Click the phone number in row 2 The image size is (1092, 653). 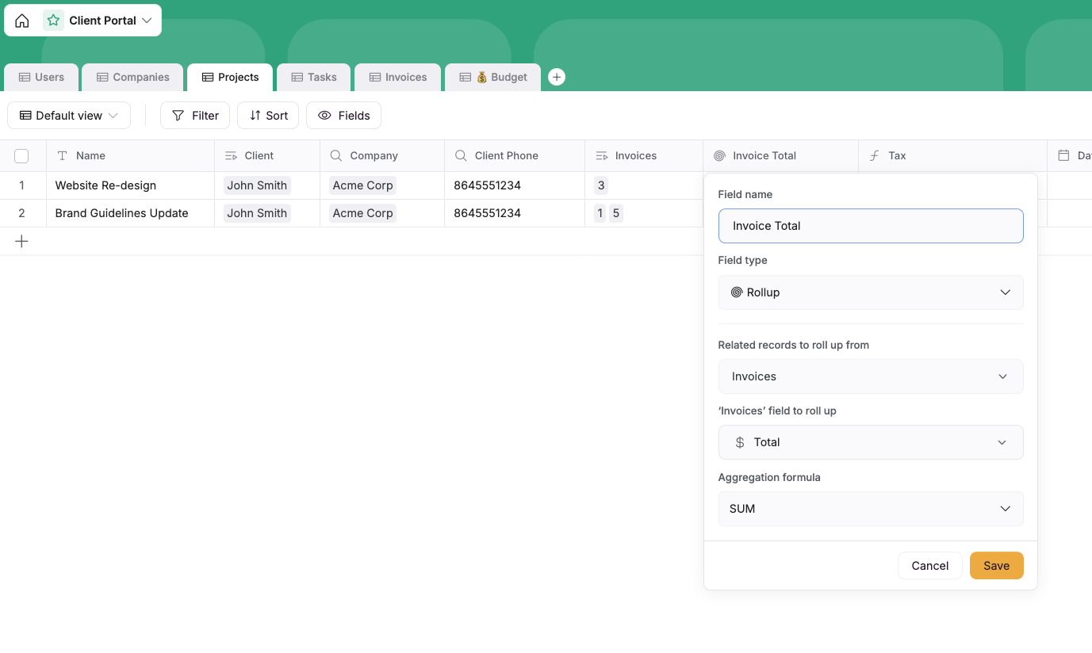(x=487, y=213)
